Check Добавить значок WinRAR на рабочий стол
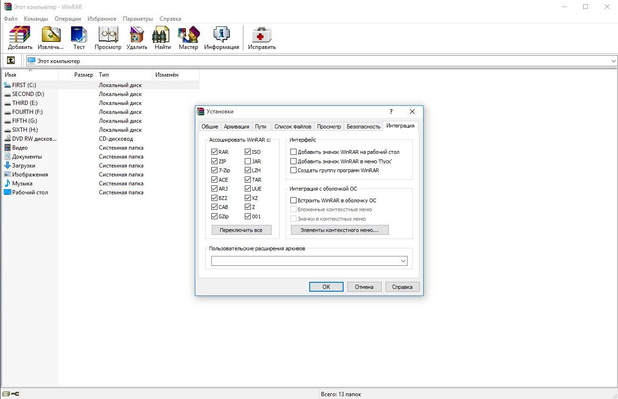 click(293, 152)
